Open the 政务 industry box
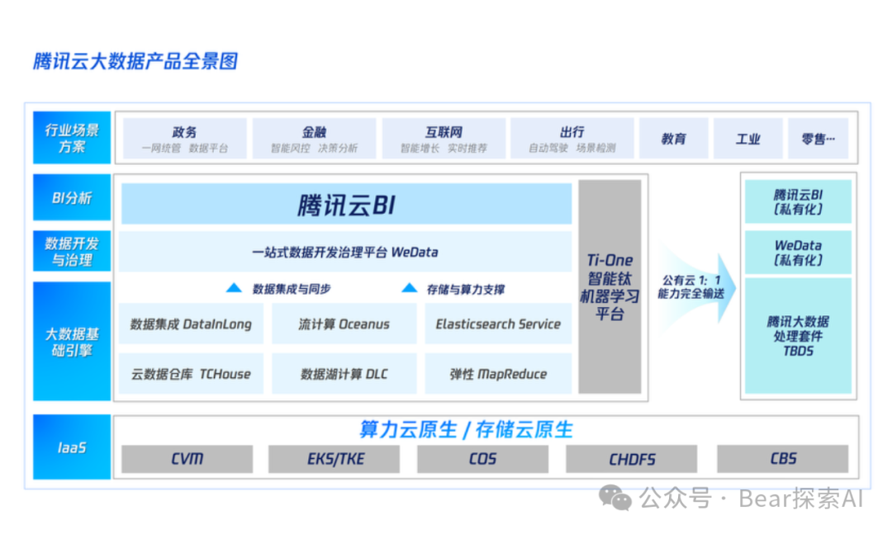The width and height of the screenshot is (892, 534). pyautogui.click(x=185, y=138)
